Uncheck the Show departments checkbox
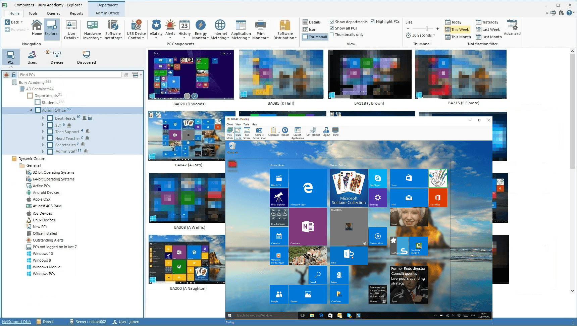This screenshot has width=577, height=326. point(332,22)
